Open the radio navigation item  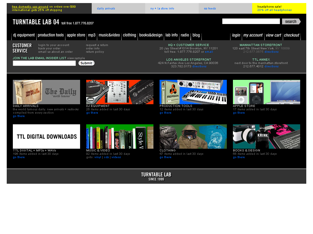coord(185,35)
